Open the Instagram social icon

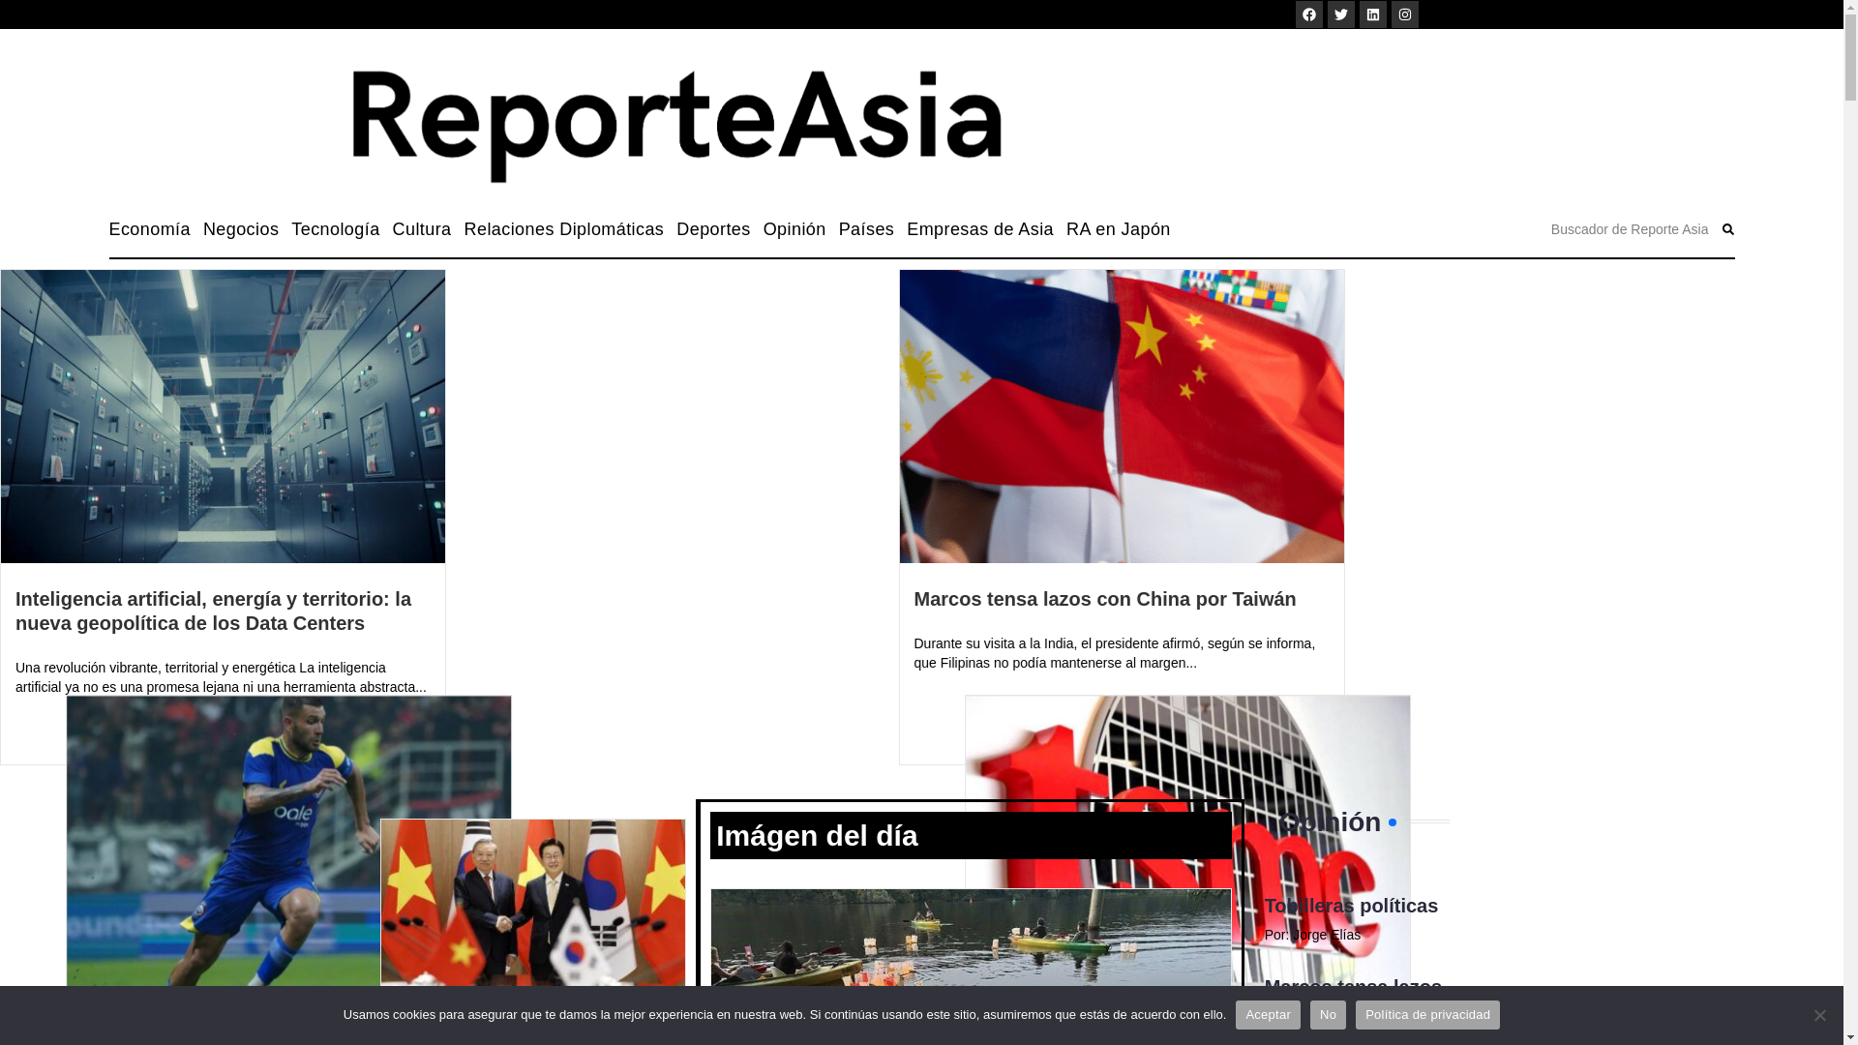tap(1404, 15)
